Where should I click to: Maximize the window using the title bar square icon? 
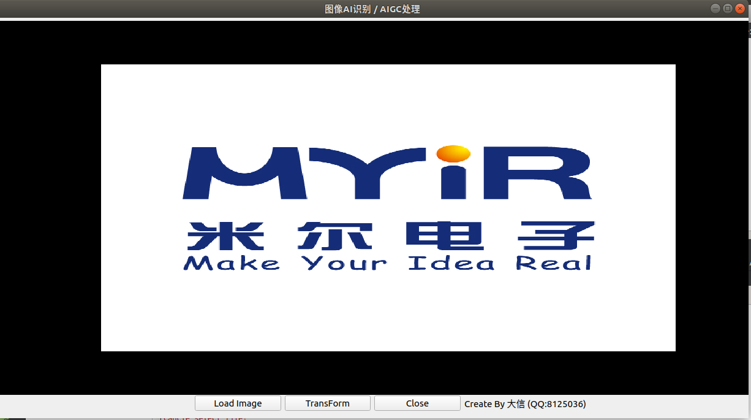(727, 9)
